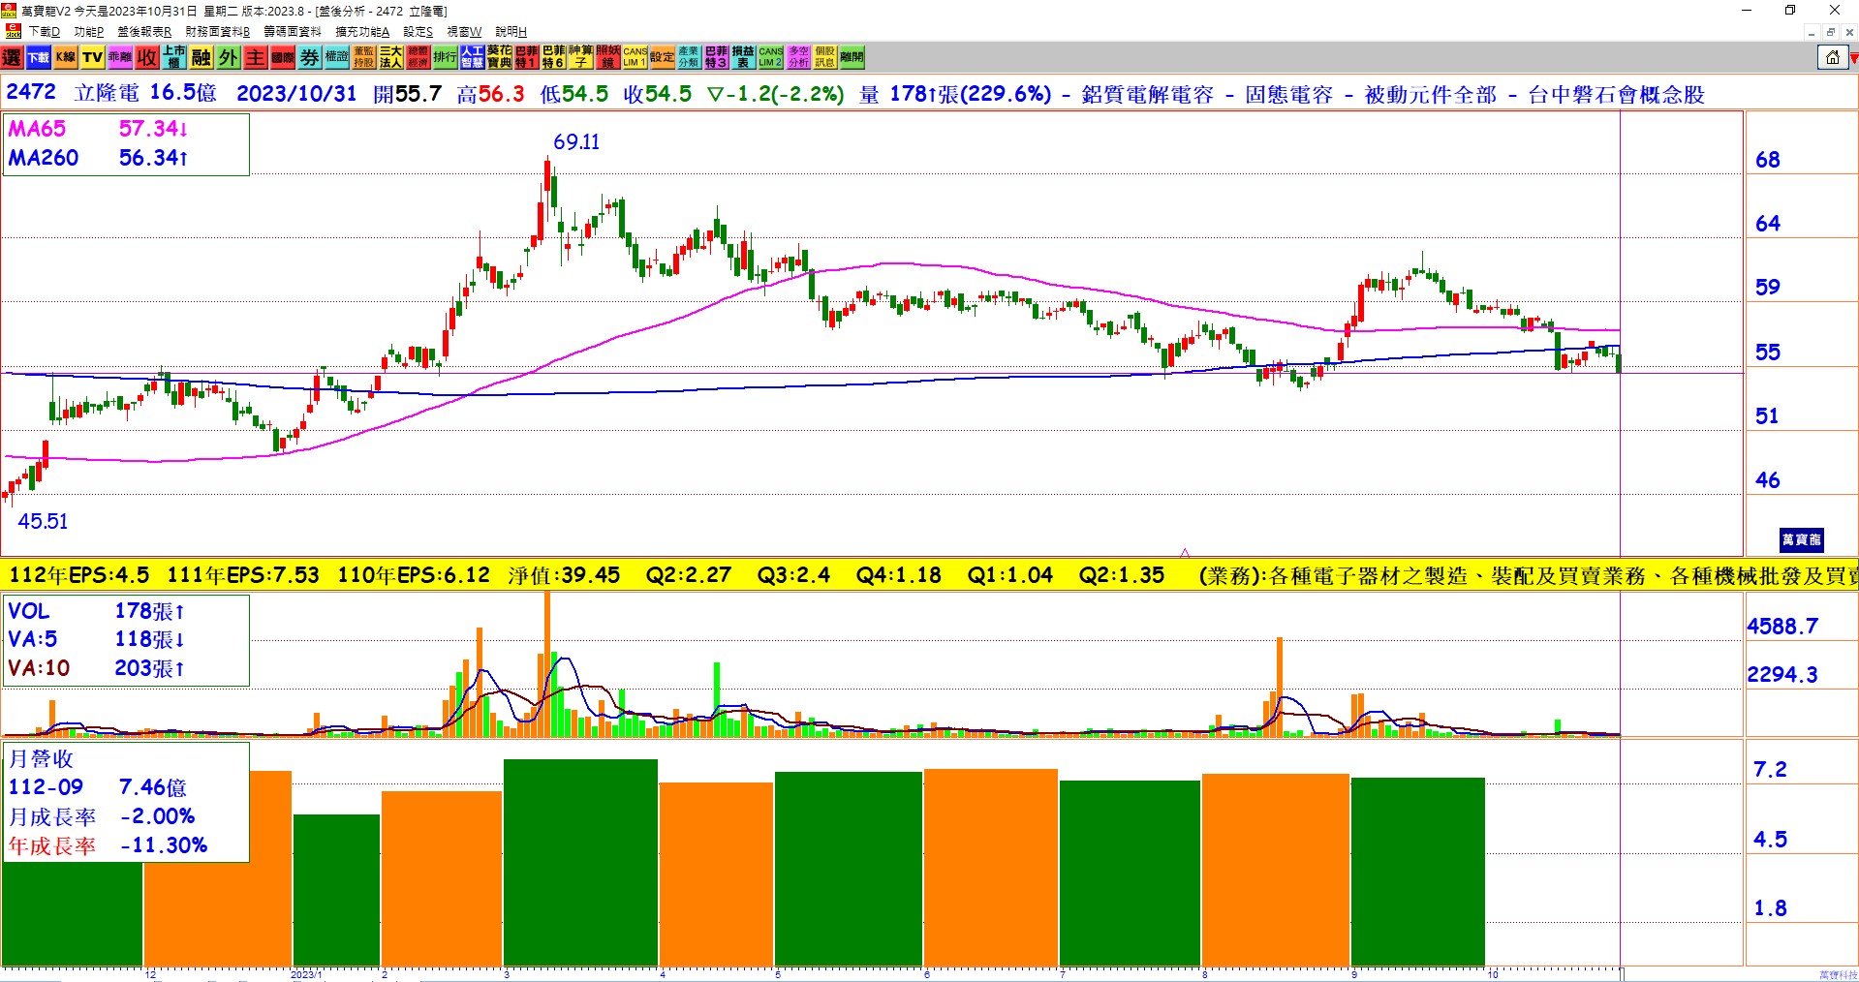Open the 損益表 income statement icon
The width and height of the screenshot is (1859, 982).
pos(743,58)
